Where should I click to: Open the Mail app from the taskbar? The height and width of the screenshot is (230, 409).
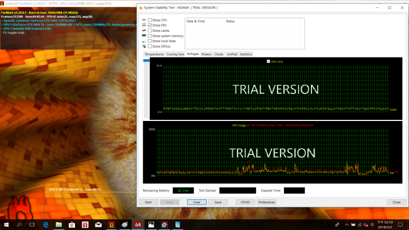pyautogui.click(x=98, y=224)
